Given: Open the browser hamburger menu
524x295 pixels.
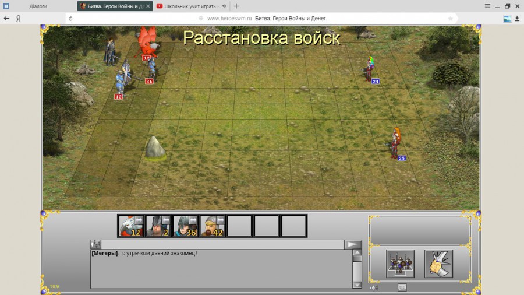Looking at the screenshot, I should [x=487, y=6].
